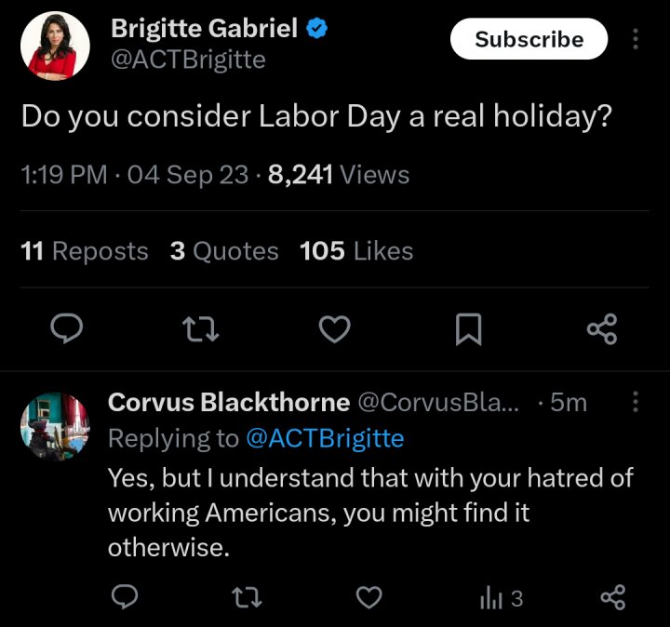Share the main post
This screenshot has height=627, width=670.
(602, 329)
